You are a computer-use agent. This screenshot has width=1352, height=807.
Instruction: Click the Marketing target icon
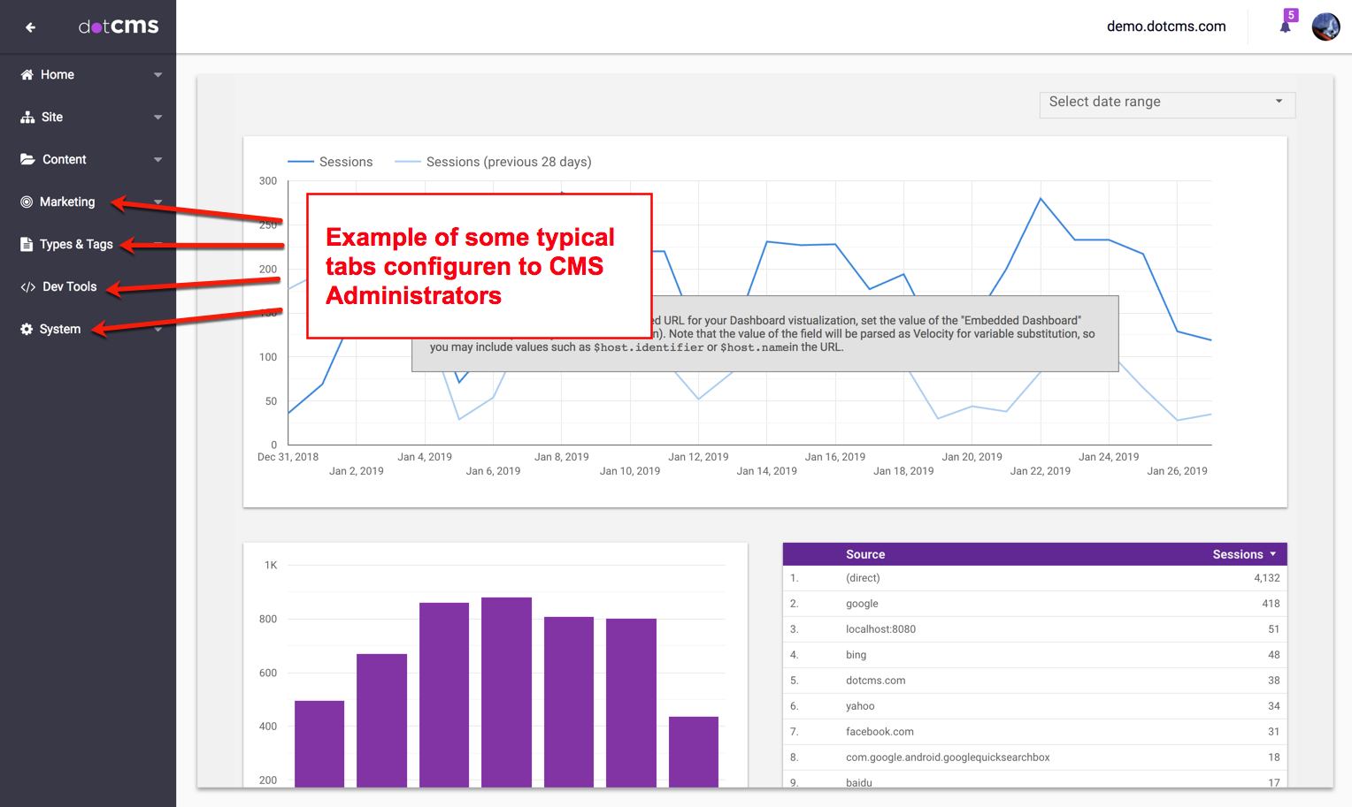(27, 202)
